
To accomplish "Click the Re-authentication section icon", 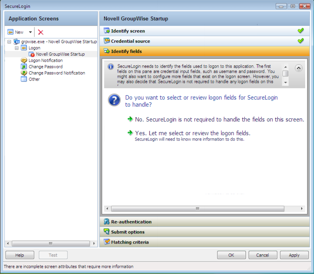I will pos(106,221).
